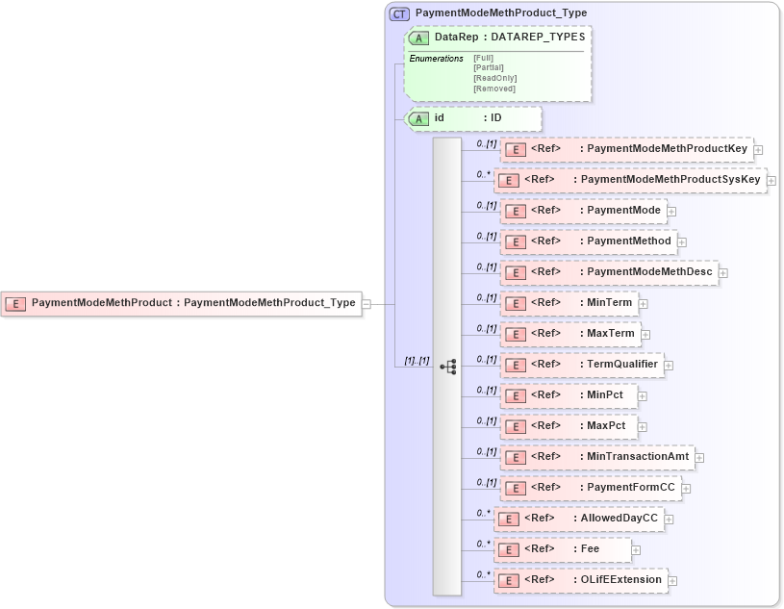
Task: Click the A attribute icon beside id
Action: (x=417, y=118)
